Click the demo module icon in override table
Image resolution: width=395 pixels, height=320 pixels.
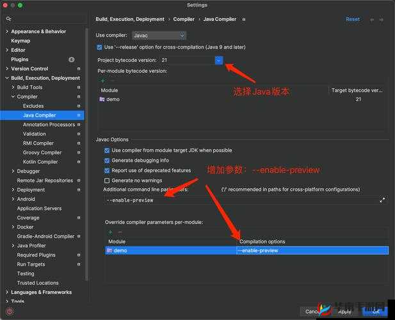(x=109, y=250)
